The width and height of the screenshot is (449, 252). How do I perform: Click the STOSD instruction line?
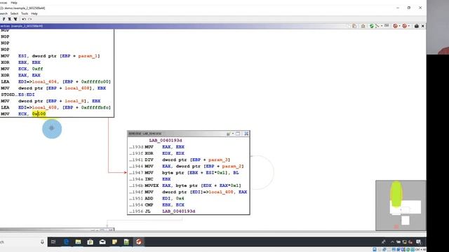[18, 94]
